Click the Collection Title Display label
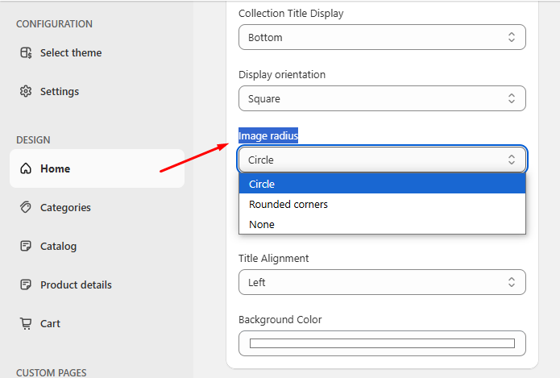Image resolution: width=560 pixels, height=378 pixels. [291, 13]
